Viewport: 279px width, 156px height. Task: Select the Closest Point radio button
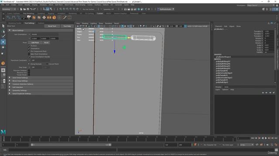click(x=47, y=64)
